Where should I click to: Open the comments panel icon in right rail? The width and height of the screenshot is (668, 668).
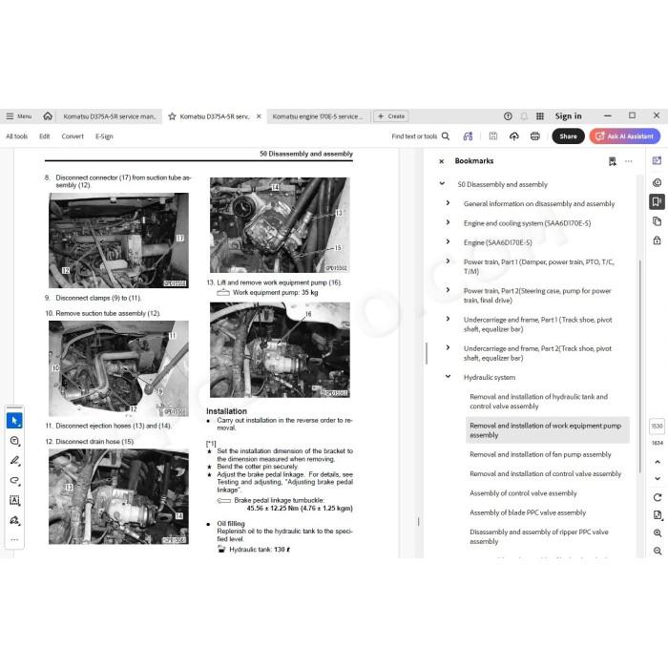657,183
